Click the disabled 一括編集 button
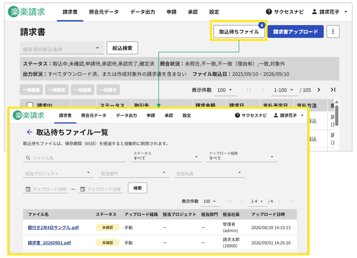The height and width of the screenshot is (258, 357). click(31, 90)
